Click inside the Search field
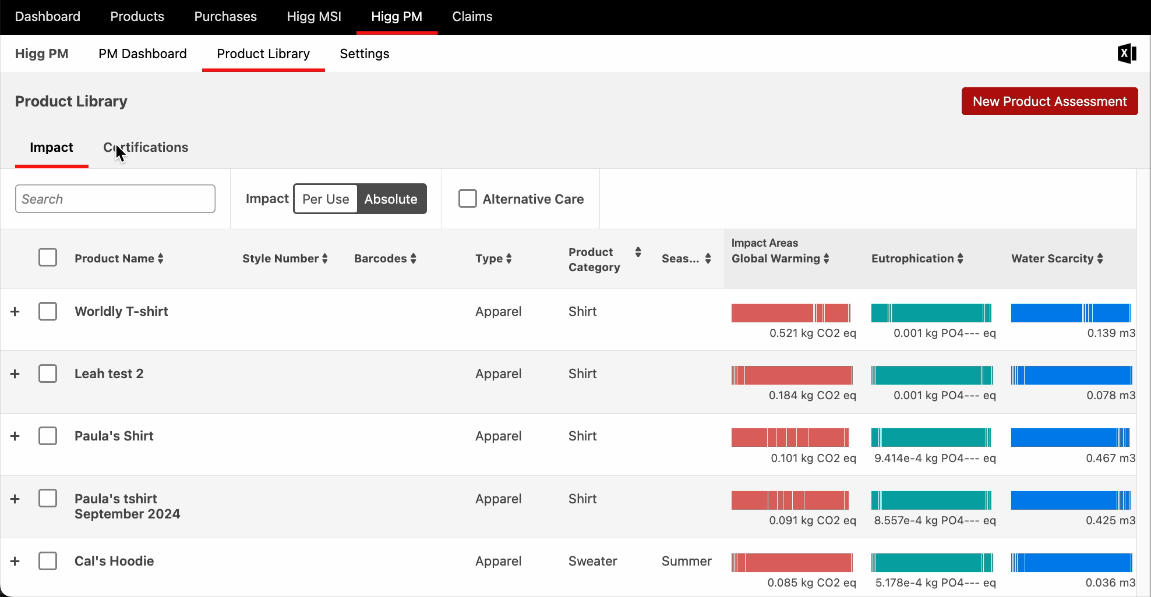This screenshot has height=597, width=1151. [115, 199]
